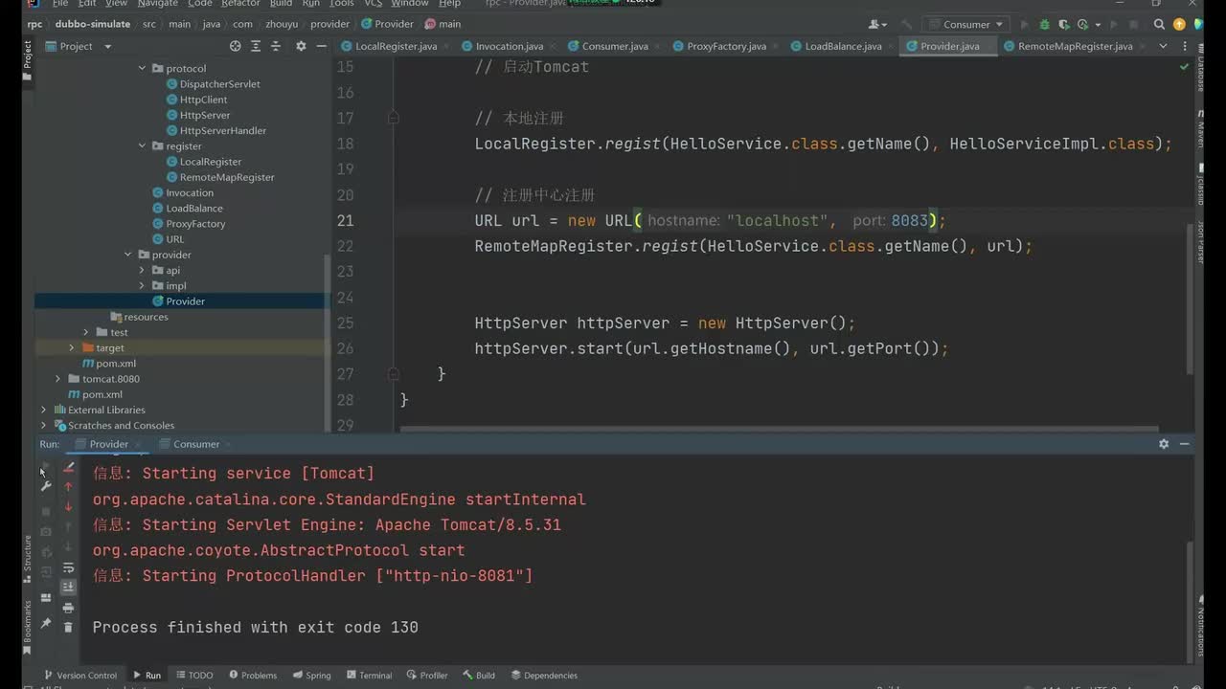Open Project panel gear options

(301, 46)
